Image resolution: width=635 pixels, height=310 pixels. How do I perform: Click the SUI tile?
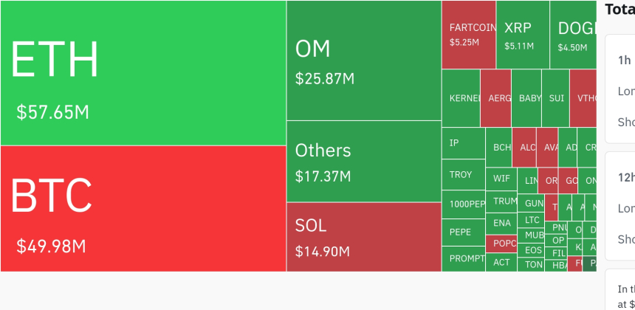(555, 97)
